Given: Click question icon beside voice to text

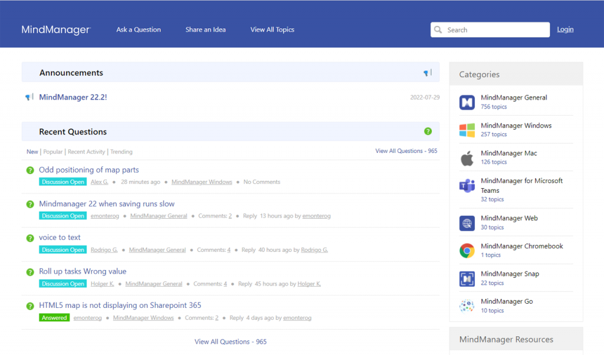Looking at the screenshot, I should (30, 238).
